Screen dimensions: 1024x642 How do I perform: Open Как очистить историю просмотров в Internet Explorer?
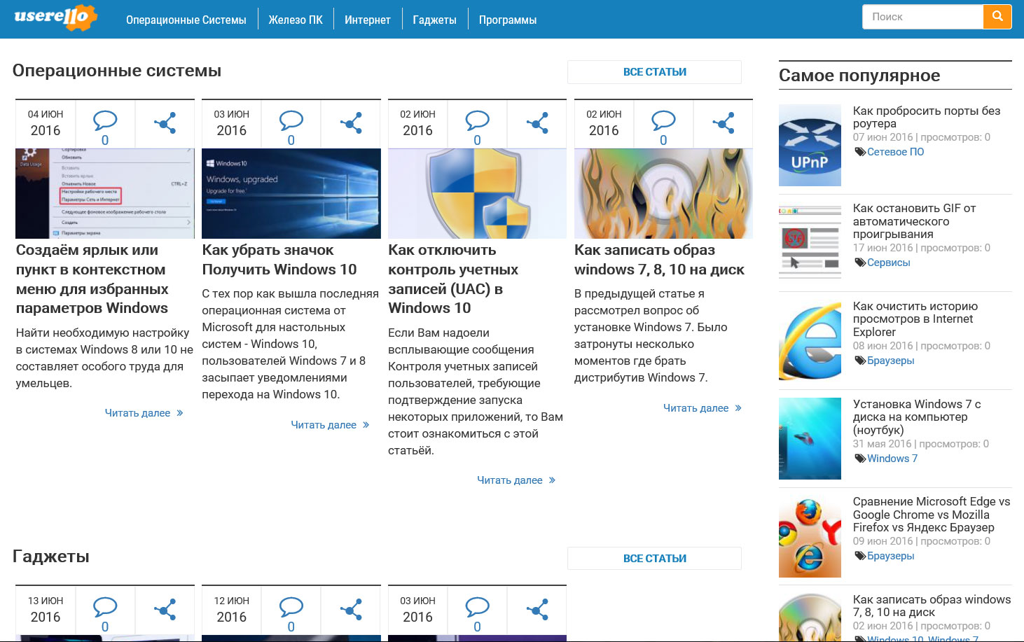[x=915, y=319]
